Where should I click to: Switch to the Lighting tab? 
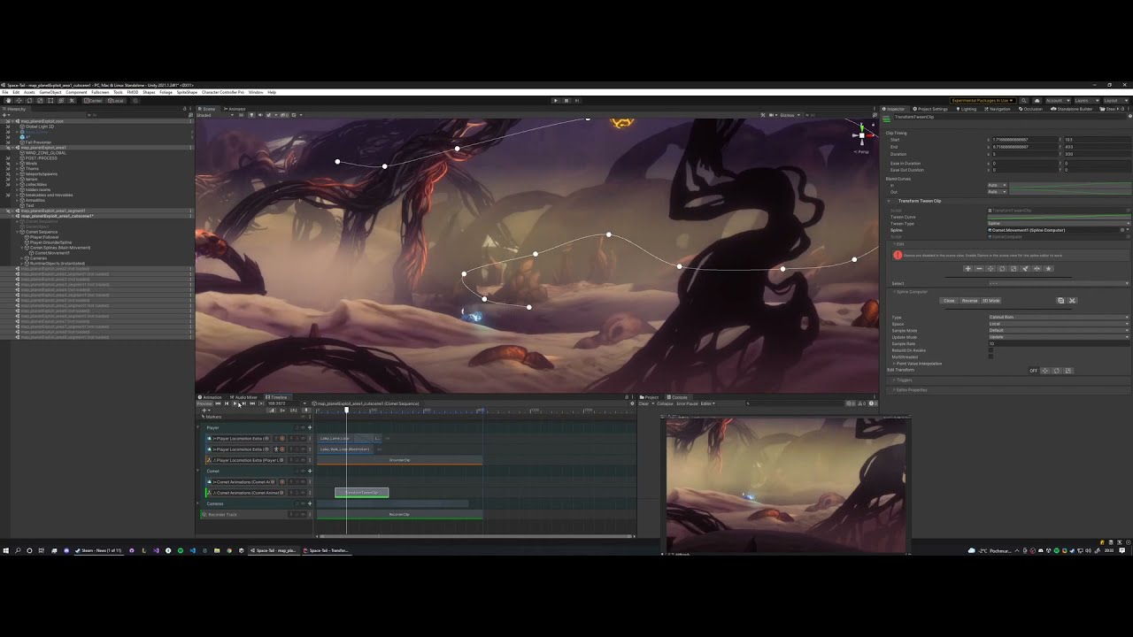pos(967,109)
